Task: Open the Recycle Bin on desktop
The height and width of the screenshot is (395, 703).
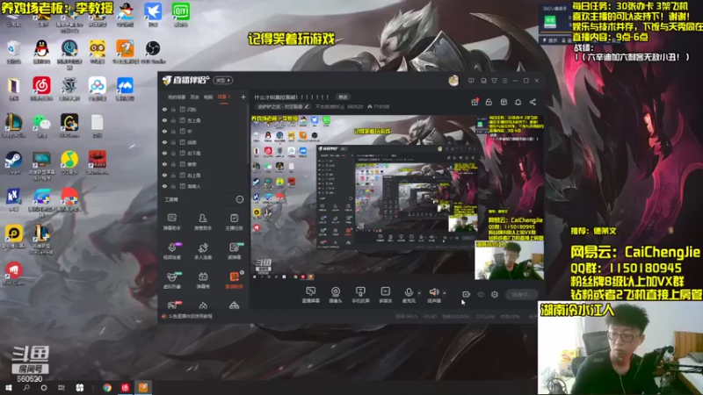Action: (x=13, y=52)
